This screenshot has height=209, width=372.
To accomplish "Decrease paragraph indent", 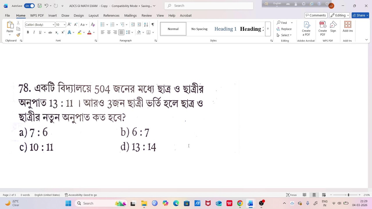I will click(133, 25).
